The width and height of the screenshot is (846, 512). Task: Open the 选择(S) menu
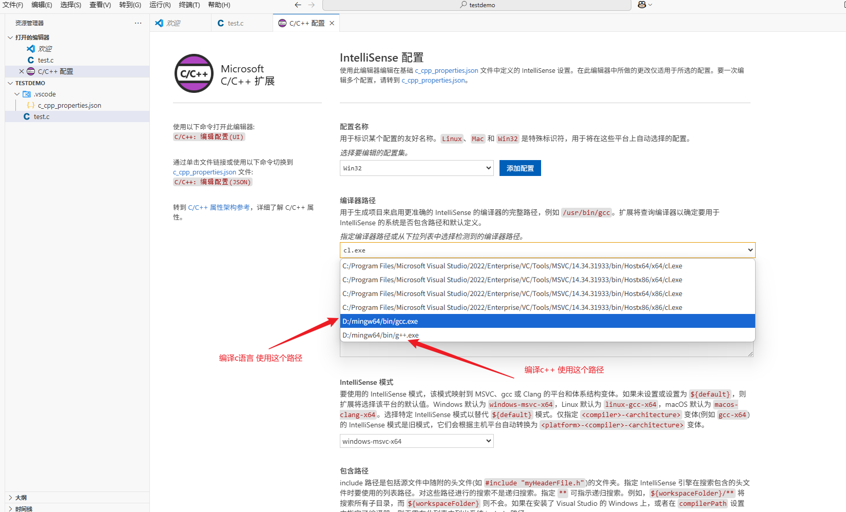tap(71, 5)
